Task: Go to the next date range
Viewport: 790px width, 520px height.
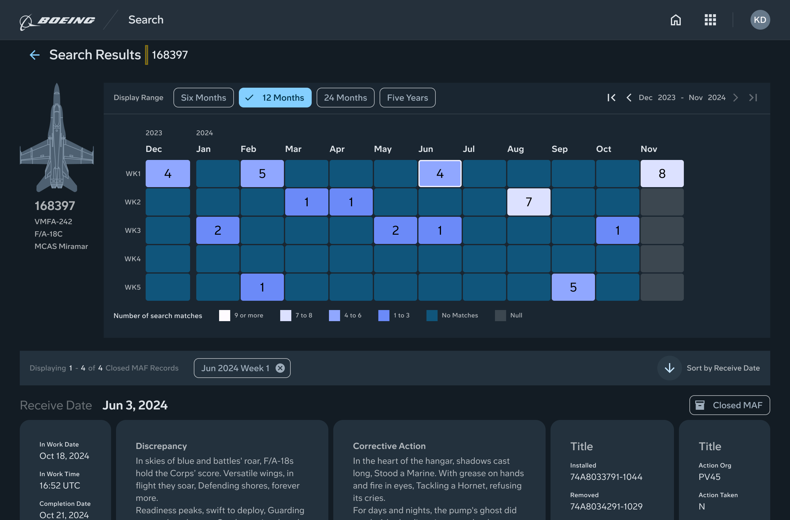Action: point(736,98)
